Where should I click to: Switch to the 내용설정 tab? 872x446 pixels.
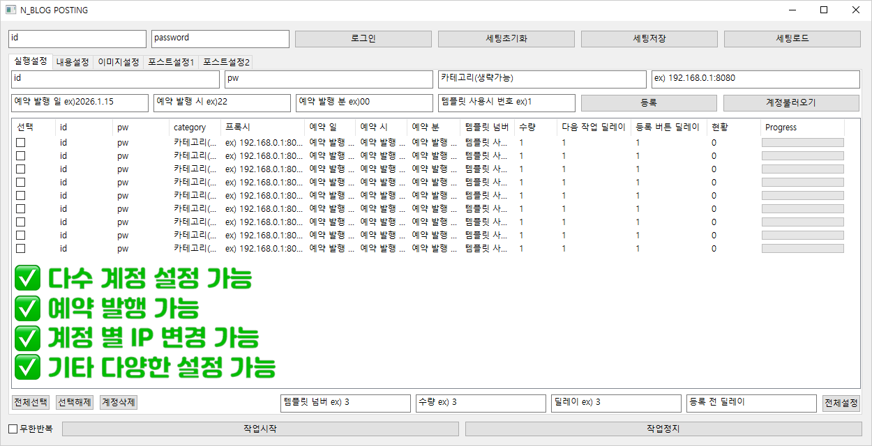point(73,62)
